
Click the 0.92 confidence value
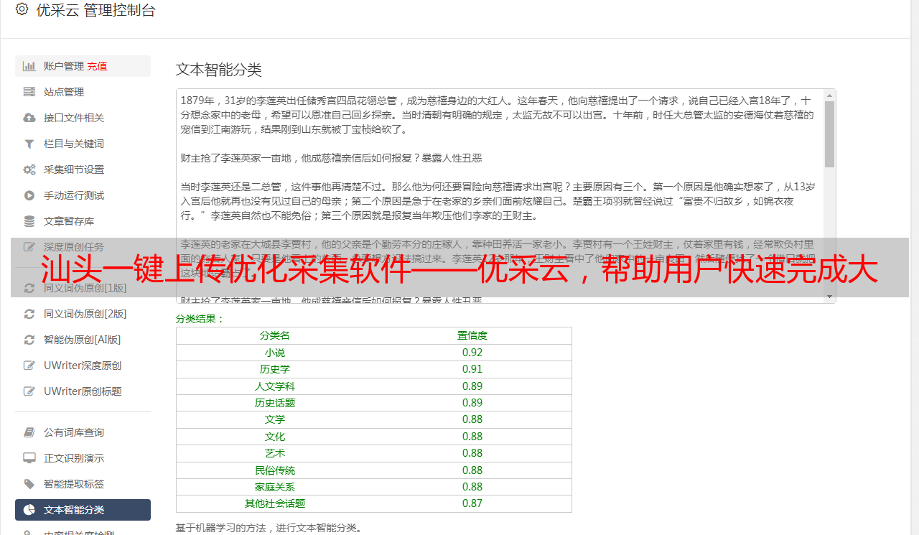point(472,353)
